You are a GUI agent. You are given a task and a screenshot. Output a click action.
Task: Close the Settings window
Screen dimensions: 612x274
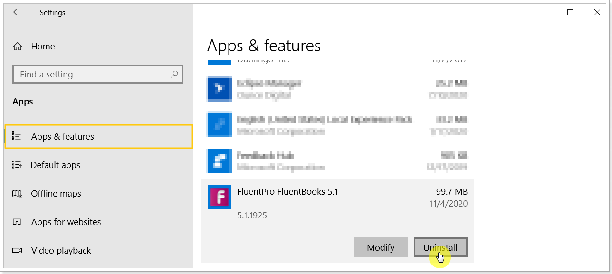click(x=597, y=13)
